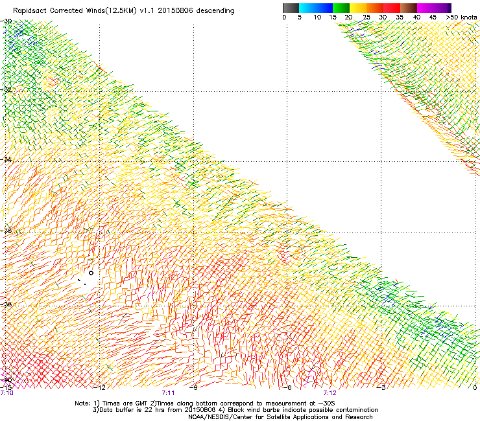Click the '-34' latitude axis label

pos(6,159)
